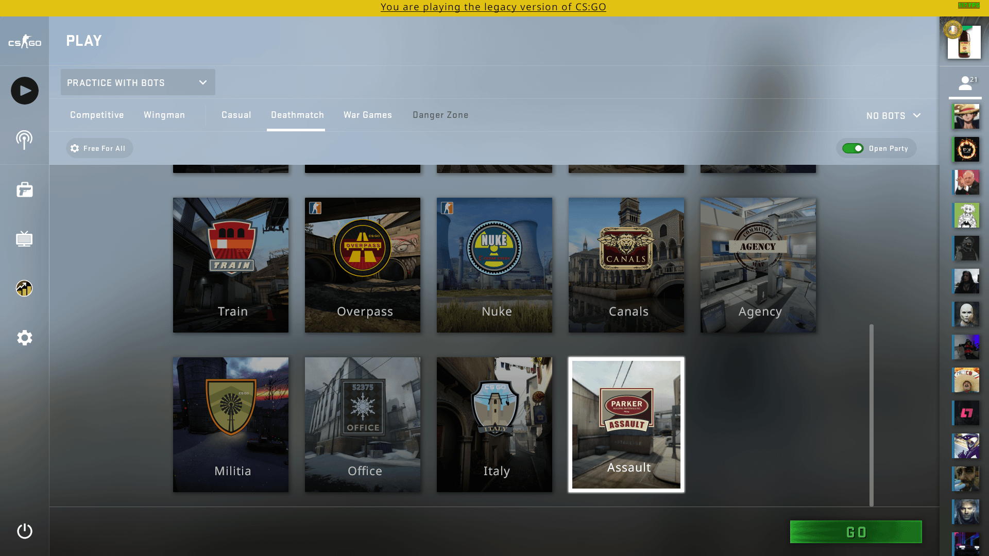Select the Office map tile

(363, 425)
